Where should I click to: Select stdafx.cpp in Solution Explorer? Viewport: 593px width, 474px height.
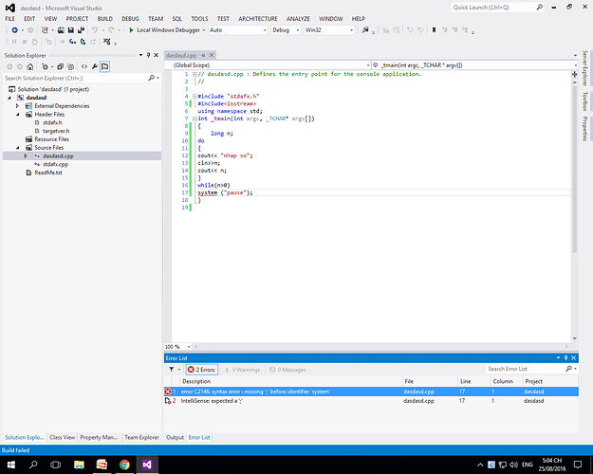55,164
